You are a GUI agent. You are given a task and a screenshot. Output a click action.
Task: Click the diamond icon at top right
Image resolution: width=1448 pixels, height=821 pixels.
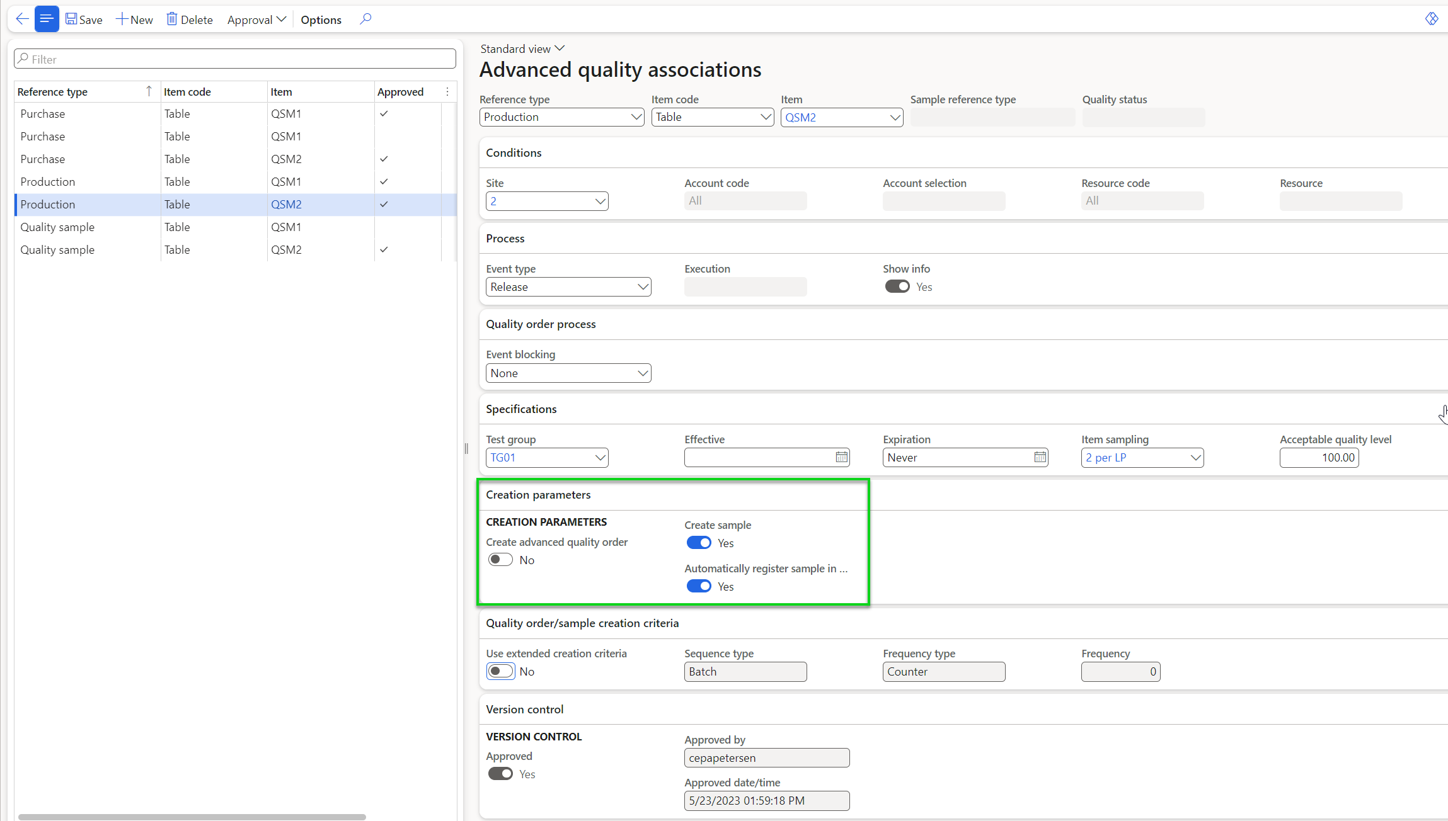pyautogui.click(x=1432, y=19)
